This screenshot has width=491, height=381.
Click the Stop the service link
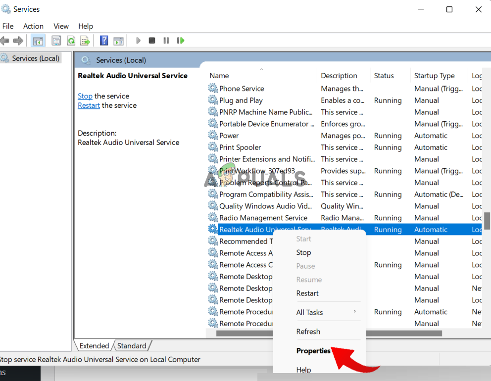pyautogui.click(x=85, y=96)
